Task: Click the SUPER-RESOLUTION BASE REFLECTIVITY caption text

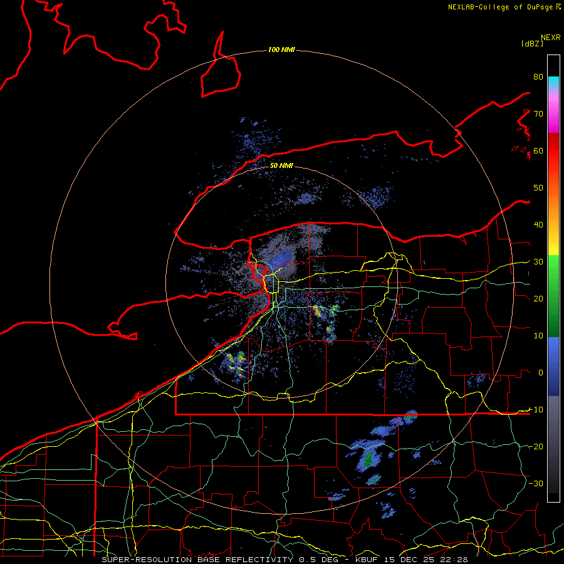Action: point(197,560)
